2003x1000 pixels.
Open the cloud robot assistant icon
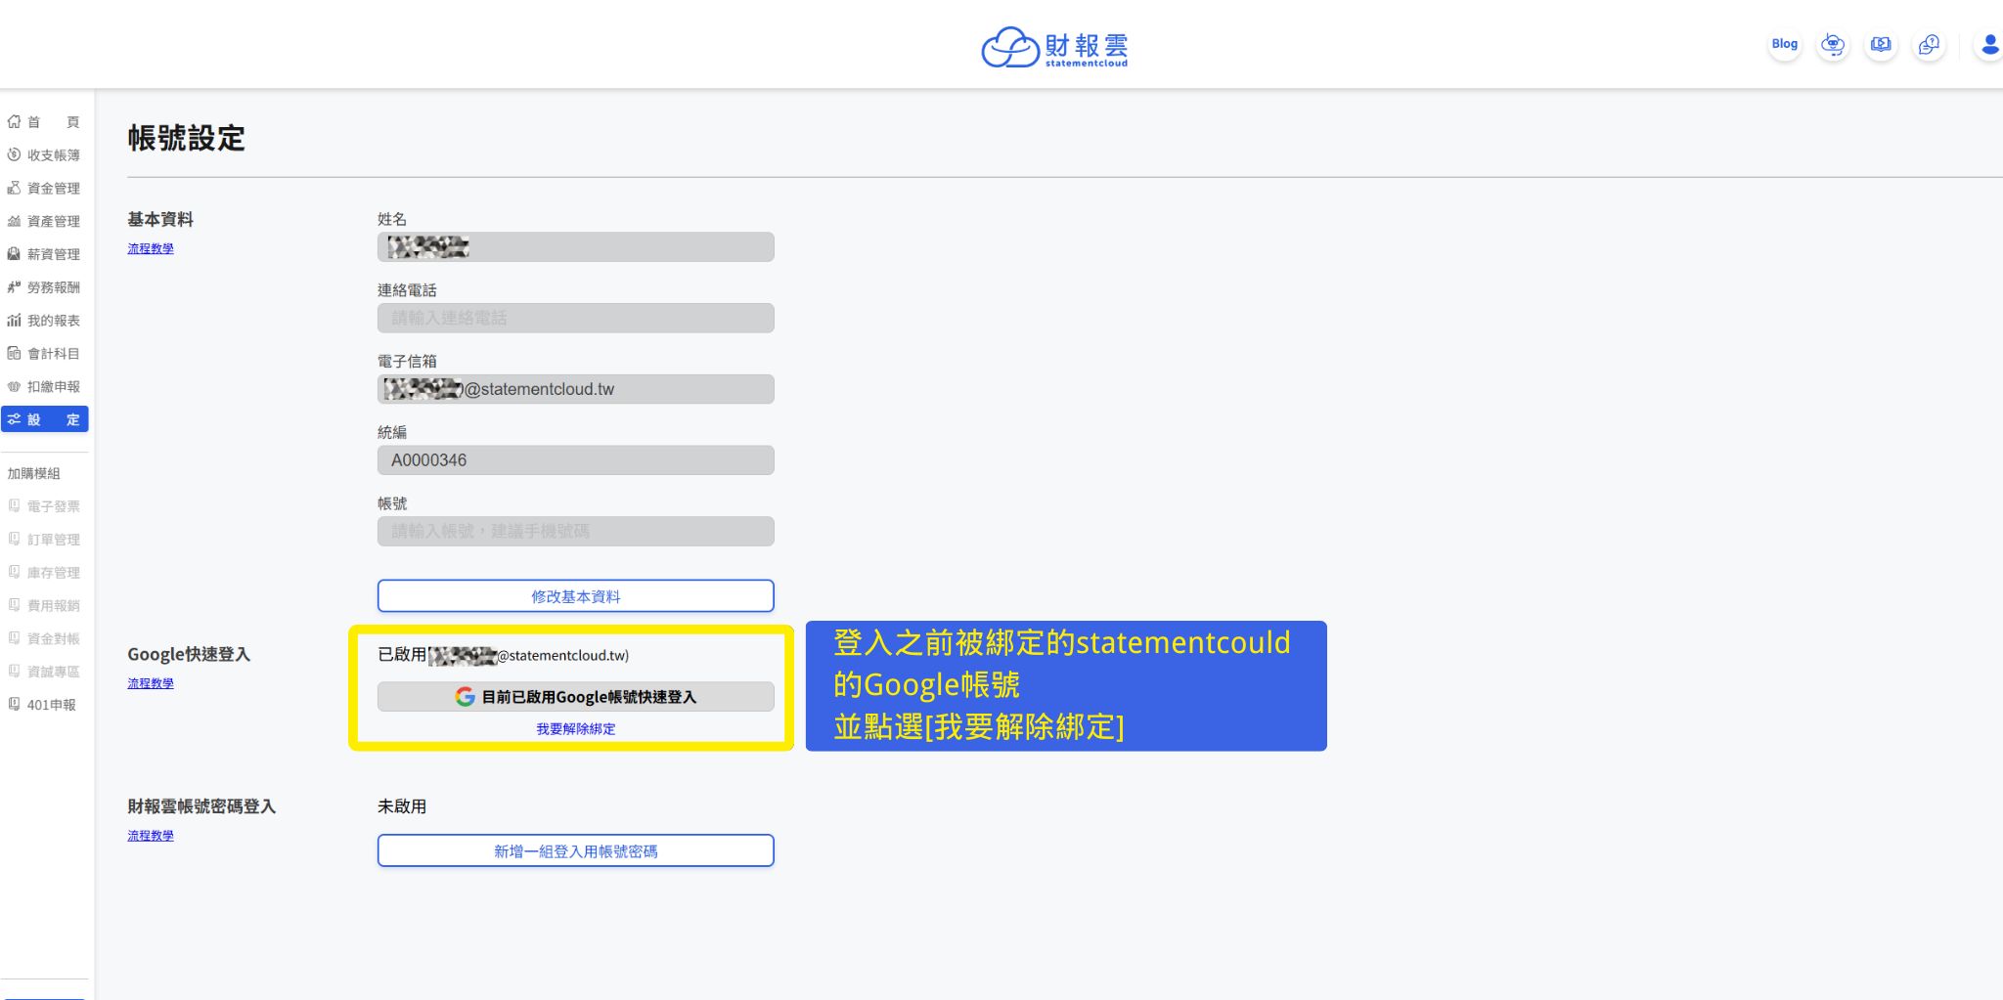(x=1833, y=45)
